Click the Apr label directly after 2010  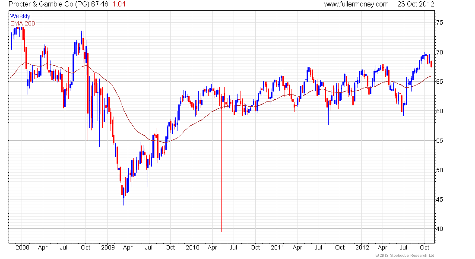coord(212,247)
